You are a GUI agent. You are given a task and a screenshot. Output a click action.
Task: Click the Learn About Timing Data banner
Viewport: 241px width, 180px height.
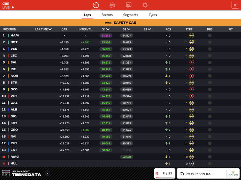(27, 173)
